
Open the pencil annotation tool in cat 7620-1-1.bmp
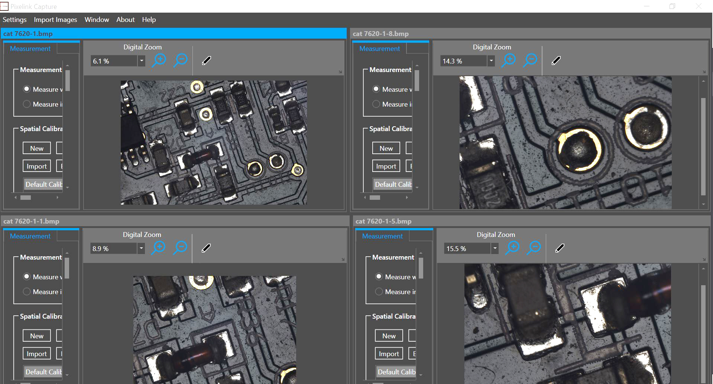(207, 248)
